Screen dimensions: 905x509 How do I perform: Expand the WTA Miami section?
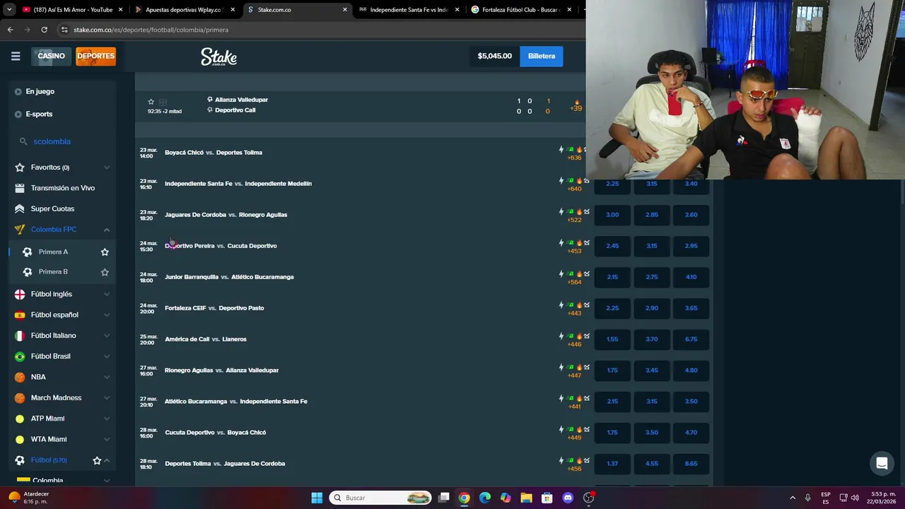point(107,439)
